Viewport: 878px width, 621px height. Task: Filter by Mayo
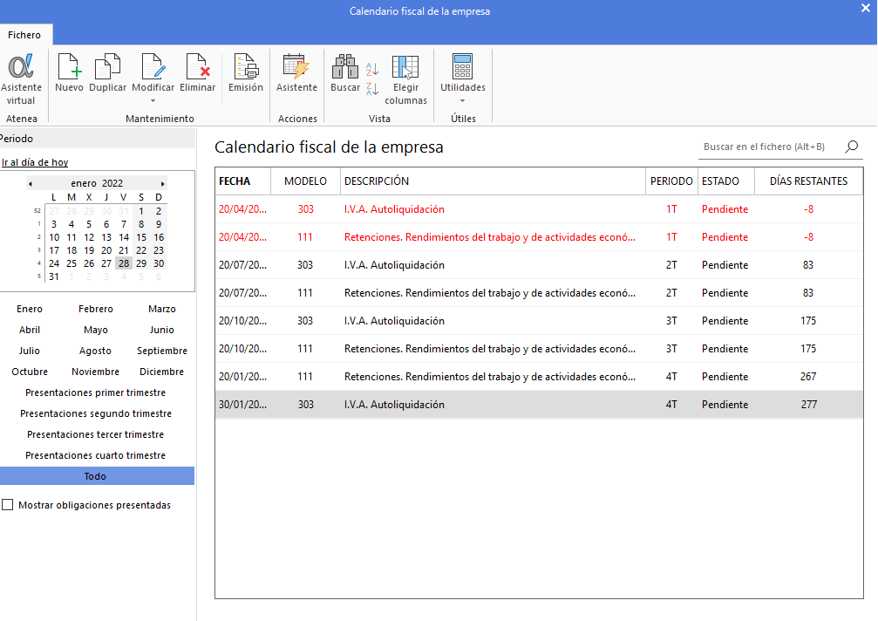click(96, 330)
